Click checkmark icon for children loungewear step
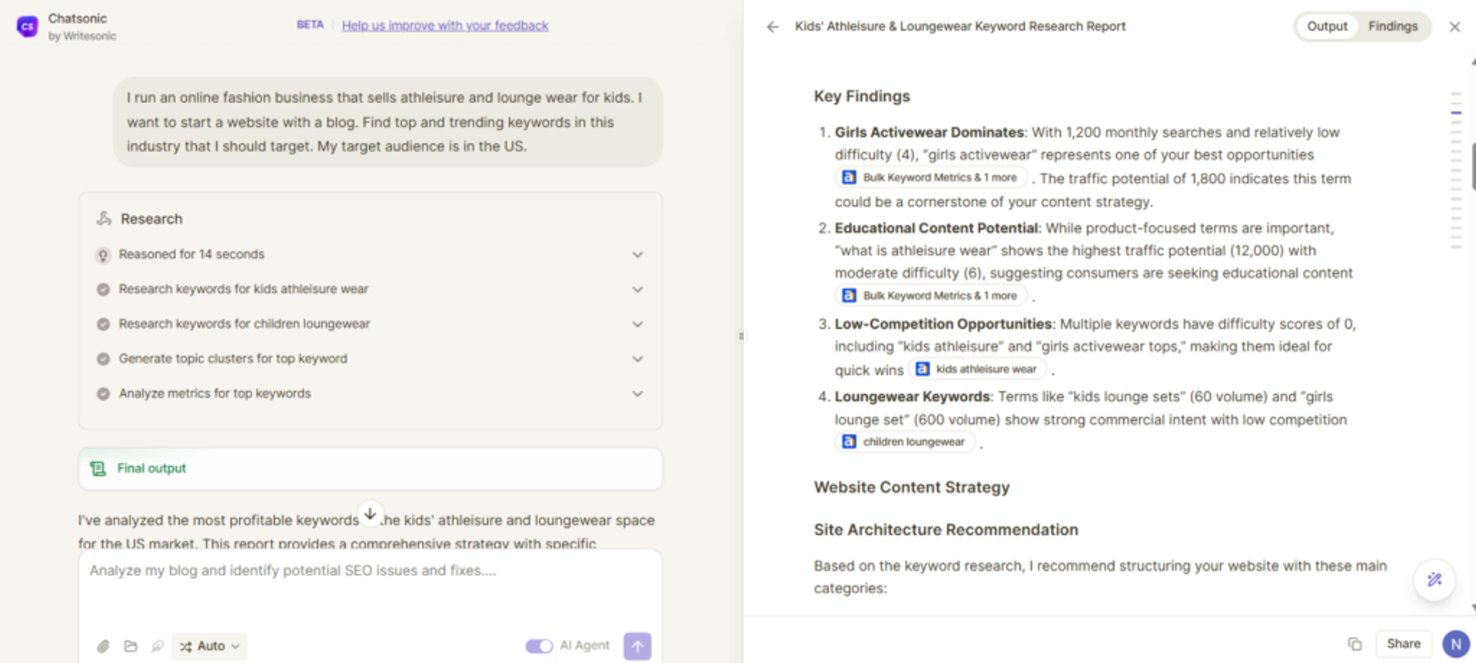This screenshot has height=663, width=1476. pos(103,324)
